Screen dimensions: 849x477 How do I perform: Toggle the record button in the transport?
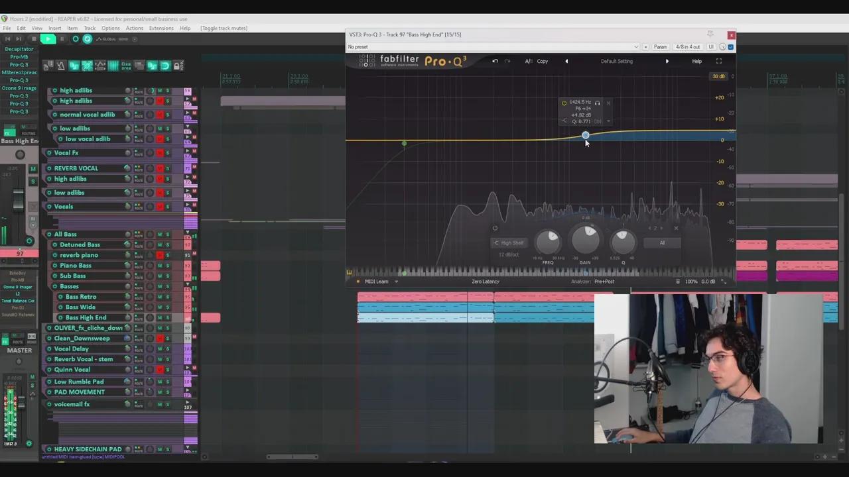[x=75, y=39]
